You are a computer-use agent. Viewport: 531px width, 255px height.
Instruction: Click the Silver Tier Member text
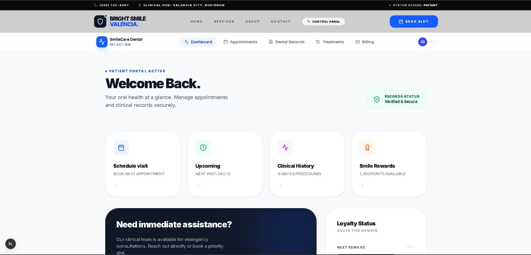357,231
